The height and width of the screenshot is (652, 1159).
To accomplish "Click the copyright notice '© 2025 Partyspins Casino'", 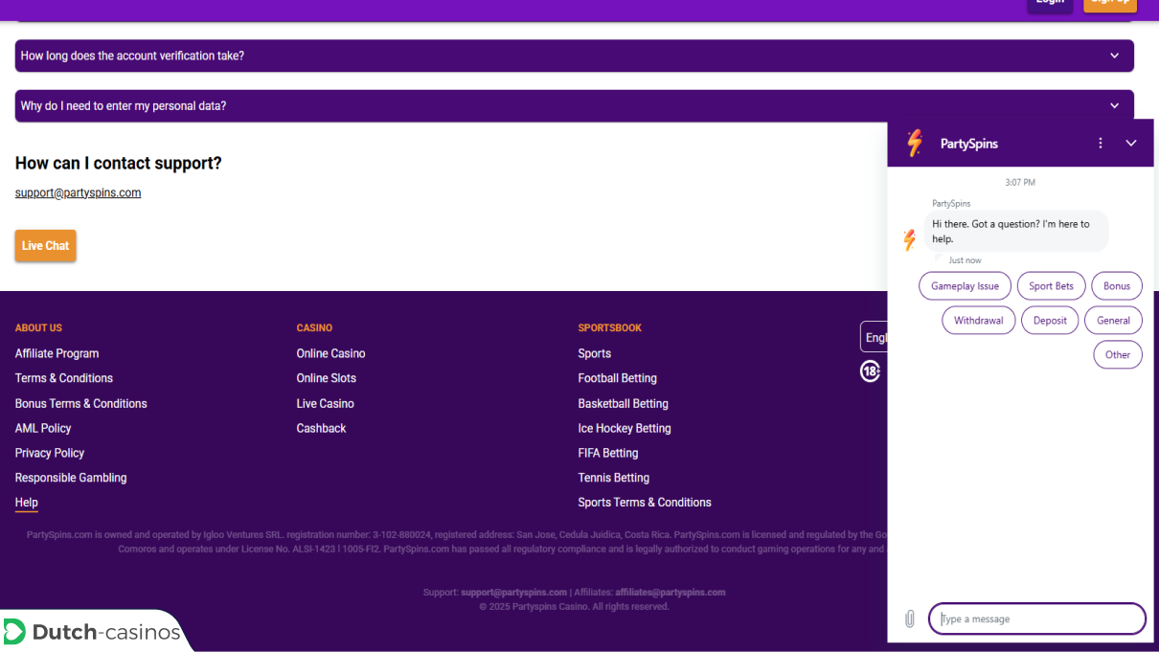I will [534, 607].
